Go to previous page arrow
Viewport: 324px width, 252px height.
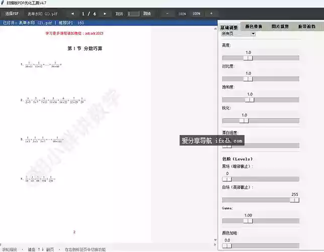72,14
